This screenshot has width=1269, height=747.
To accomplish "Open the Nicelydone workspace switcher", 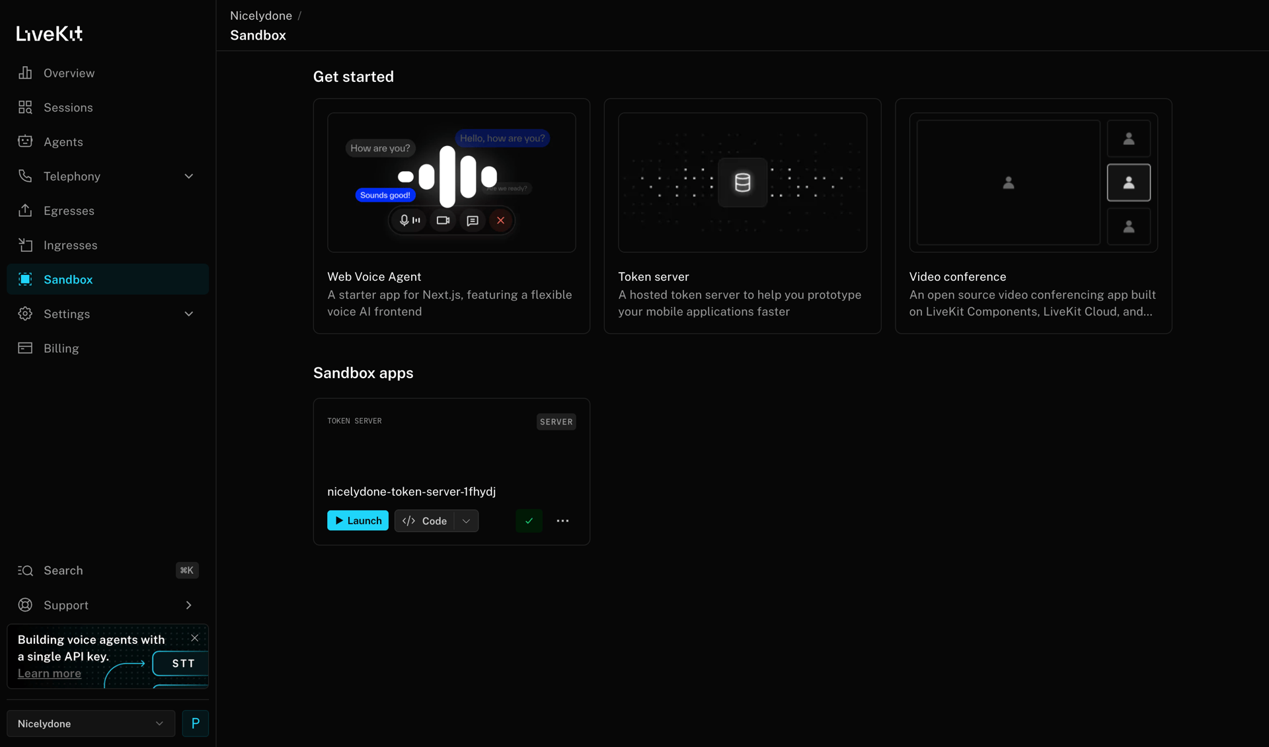I will (x=91, y=723).
